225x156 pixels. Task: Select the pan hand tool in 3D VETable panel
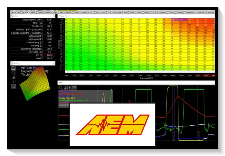coord(13,77)
